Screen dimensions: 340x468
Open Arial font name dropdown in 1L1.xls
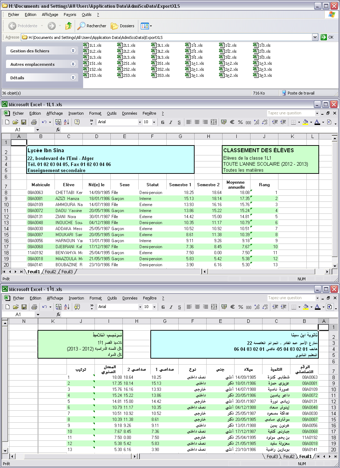point(139,122)
